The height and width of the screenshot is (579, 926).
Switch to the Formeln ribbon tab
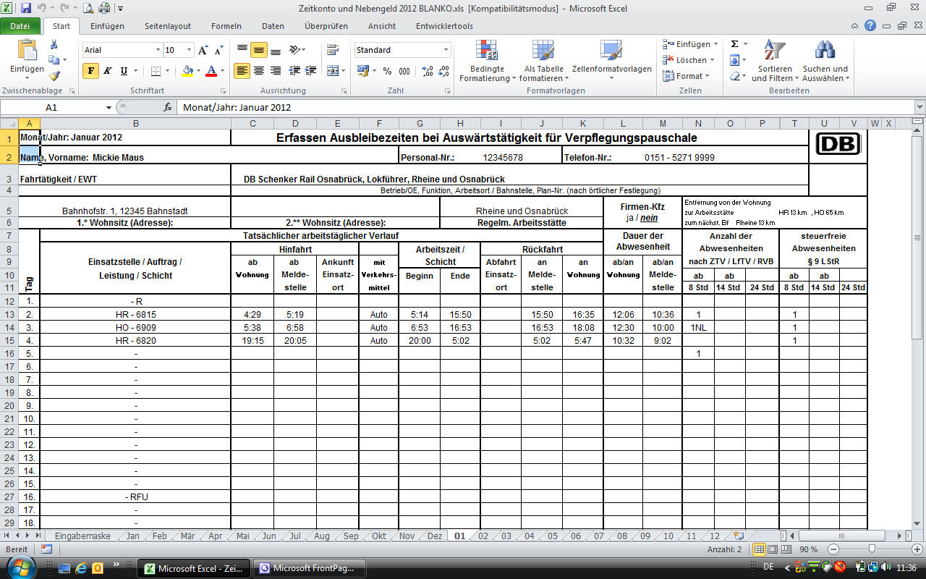[x=226, y=26]
